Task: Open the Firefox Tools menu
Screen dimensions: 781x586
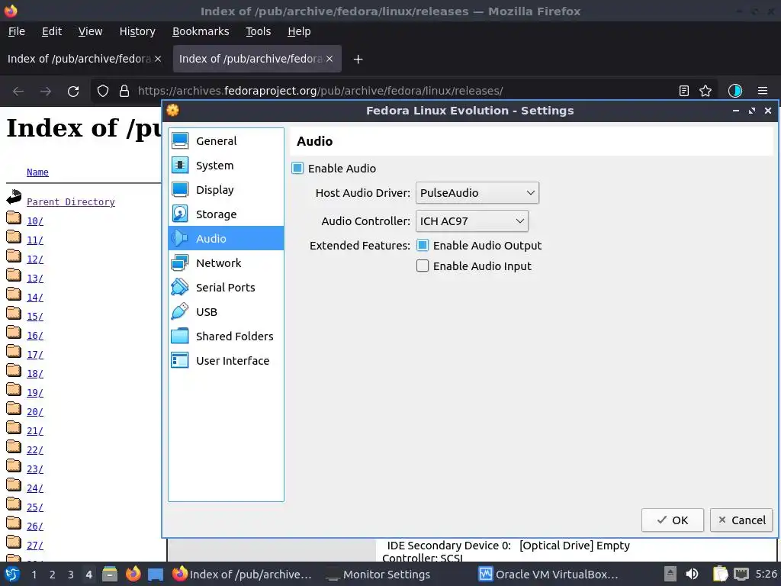Action: point(258,31)
